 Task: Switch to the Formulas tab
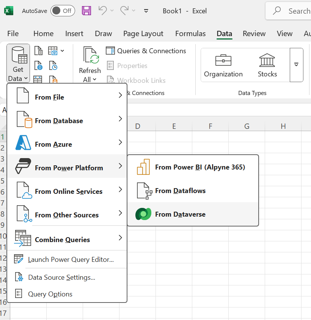(x=190, y=33)
